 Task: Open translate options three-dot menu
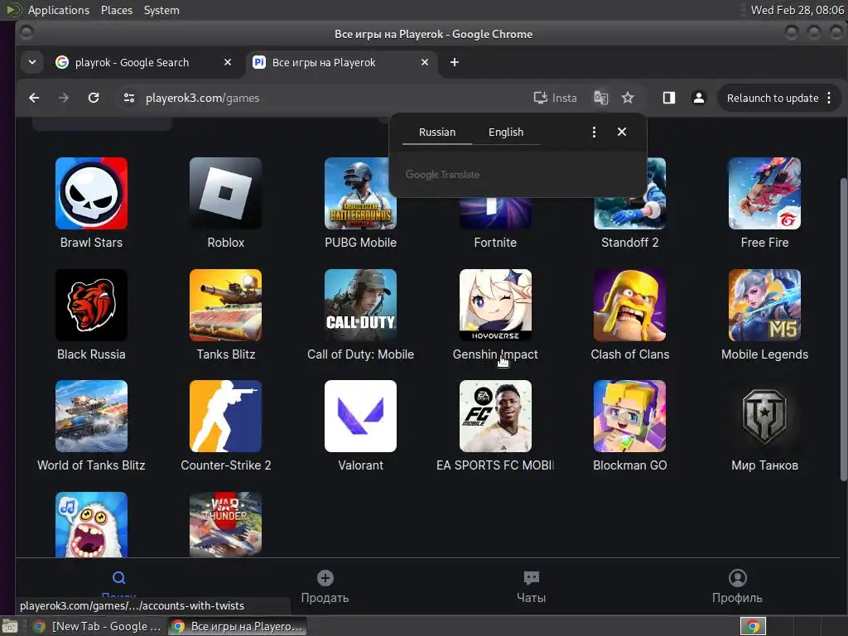[594, 132]
